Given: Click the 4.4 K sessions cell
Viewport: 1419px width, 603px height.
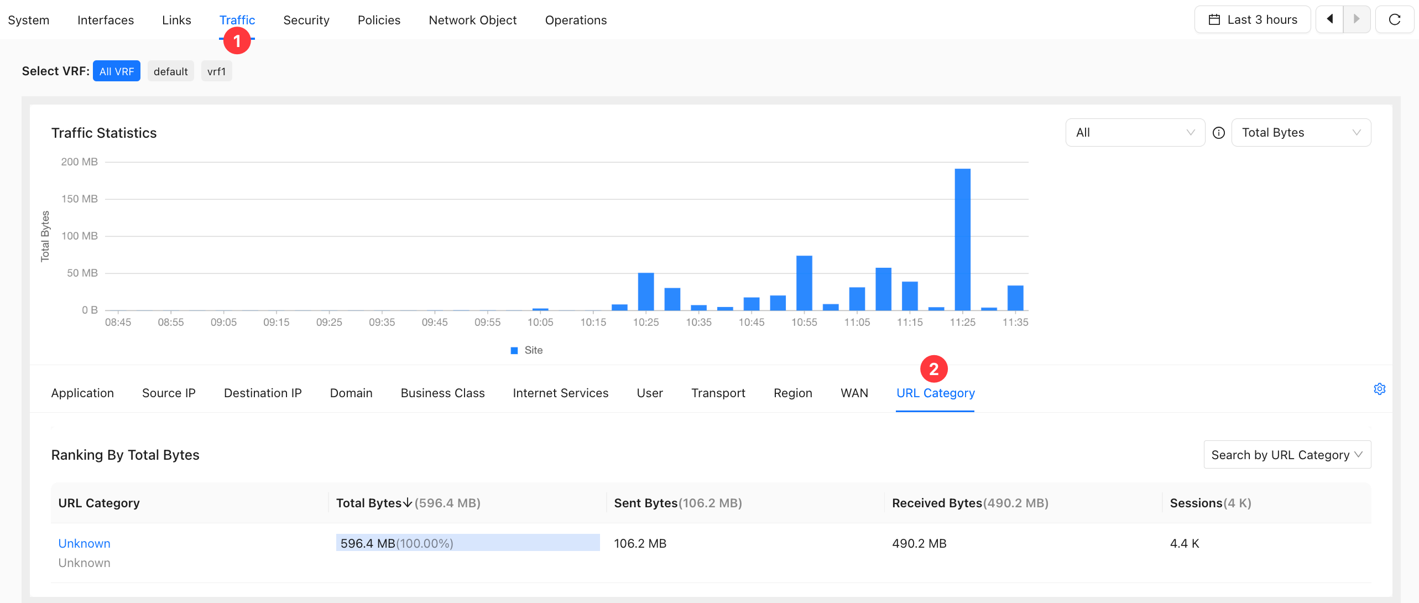Looking at the screenshot, I should pyautogui.click(x=1185, y=543).
